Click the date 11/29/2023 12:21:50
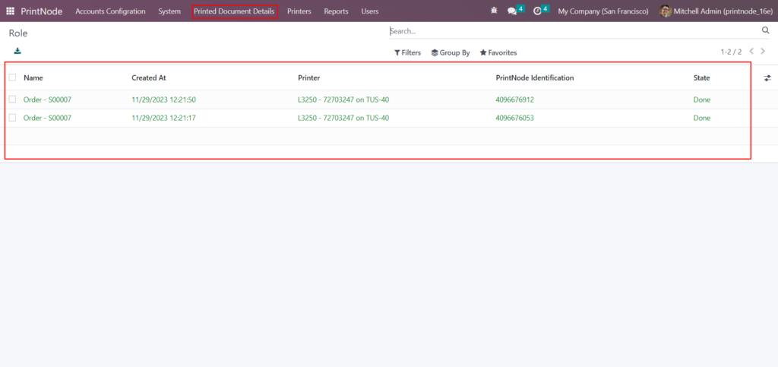This screenshot has height=367, width=778. (x=164, y=100)
